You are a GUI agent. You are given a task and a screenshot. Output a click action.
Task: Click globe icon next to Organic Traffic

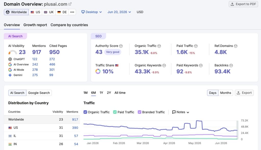159,46
